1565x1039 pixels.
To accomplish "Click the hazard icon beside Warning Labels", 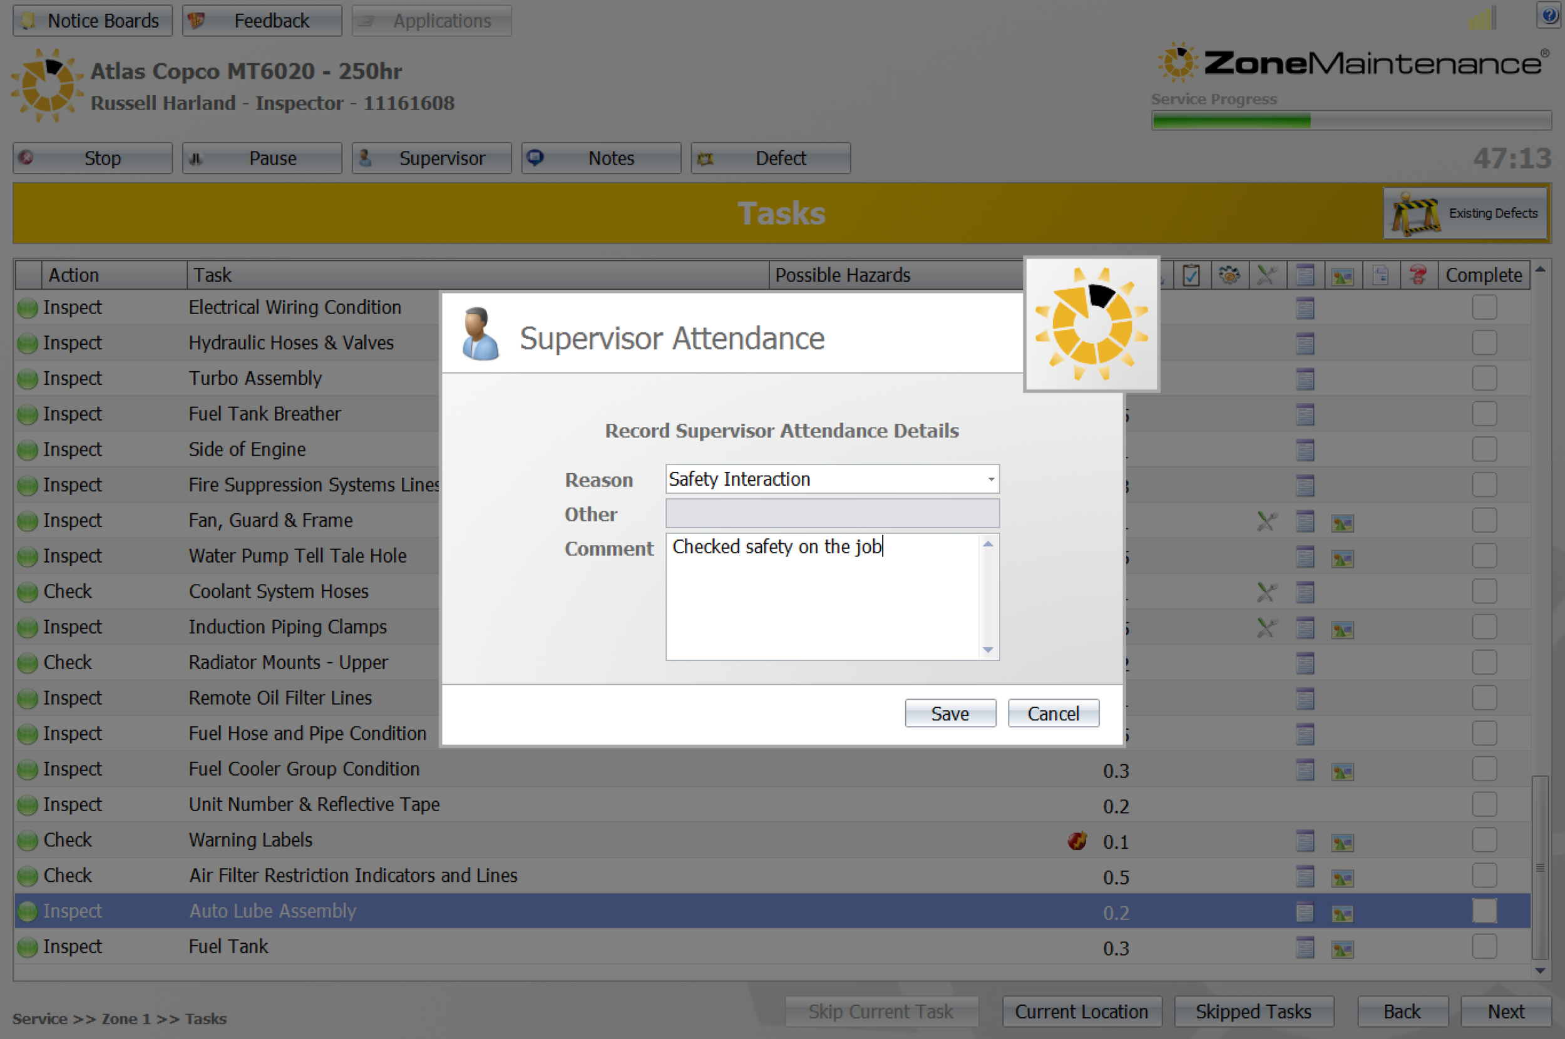I will click(x=1077, y=841).
